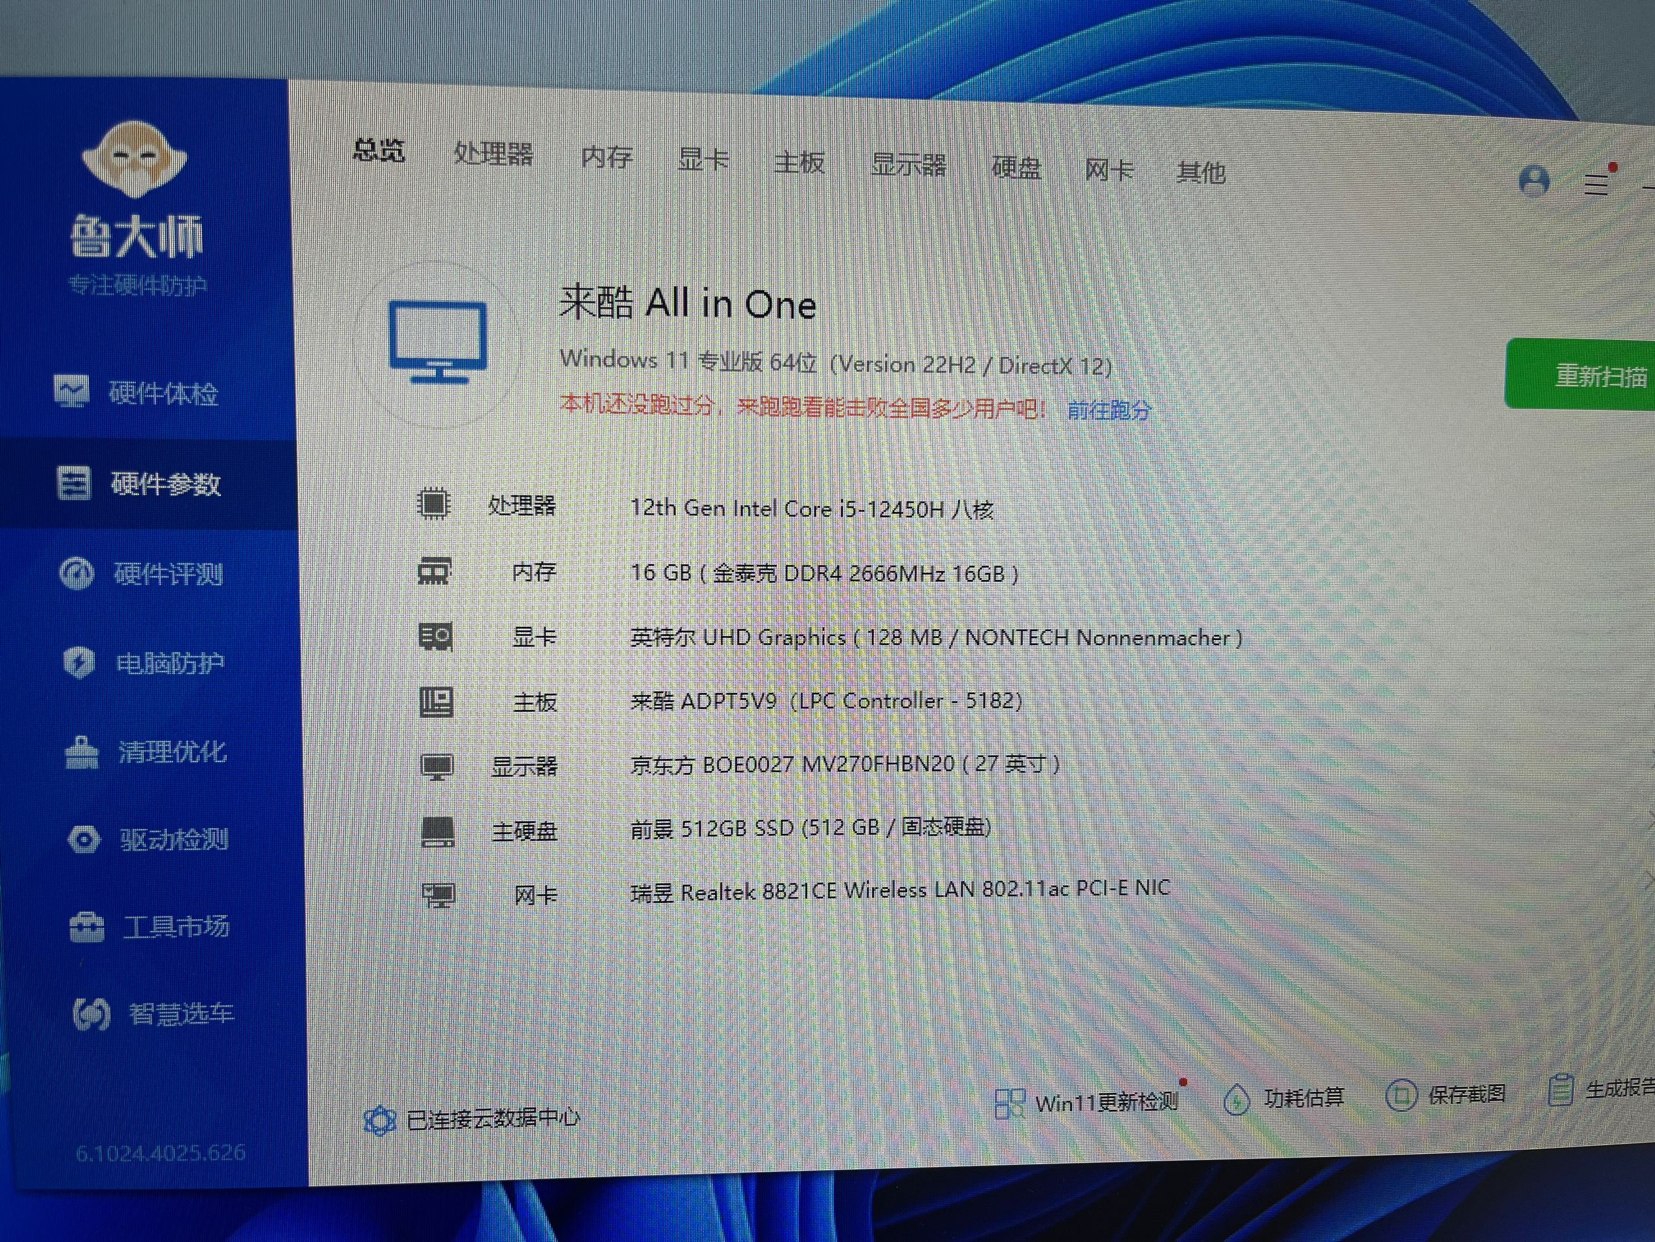Click the processor chip icon
The image size is (1655, 1242).
click(433, 503)
